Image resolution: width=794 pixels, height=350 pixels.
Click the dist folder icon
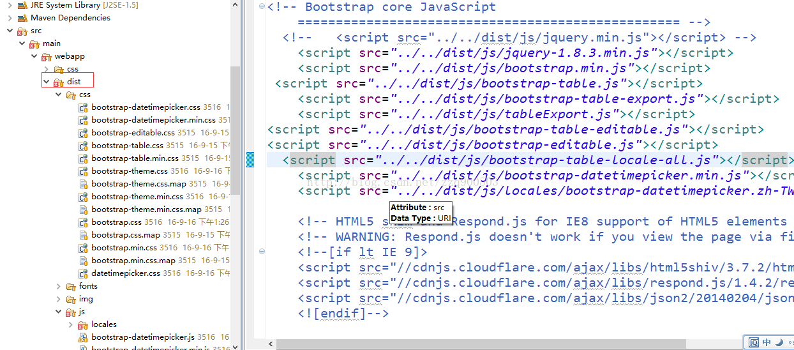point(58,82)
